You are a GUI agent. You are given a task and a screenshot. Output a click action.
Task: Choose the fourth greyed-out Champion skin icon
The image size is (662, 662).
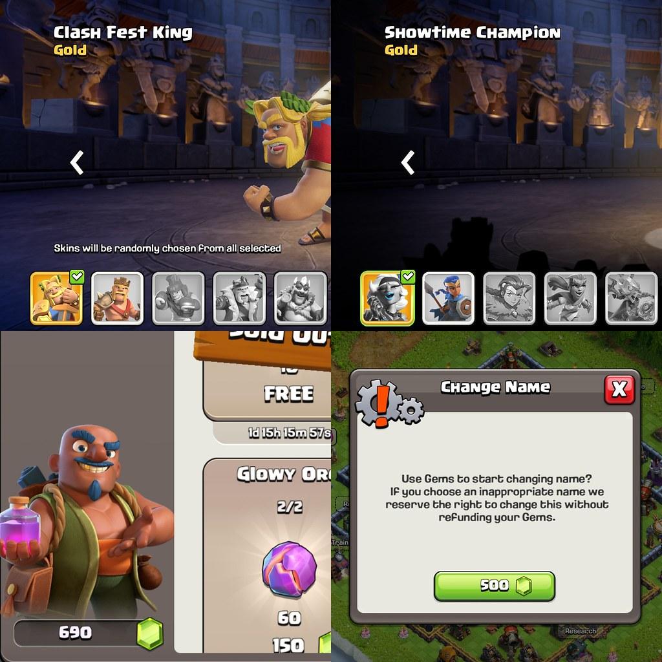[570, 298]
